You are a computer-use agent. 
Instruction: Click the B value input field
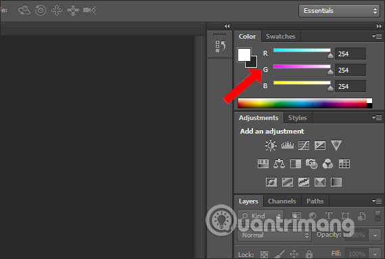350,86
